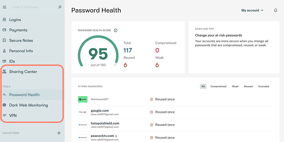This screenshot has height=142, width=284.
Task: Select the Compromised filter tab
Action: point(218,86)
